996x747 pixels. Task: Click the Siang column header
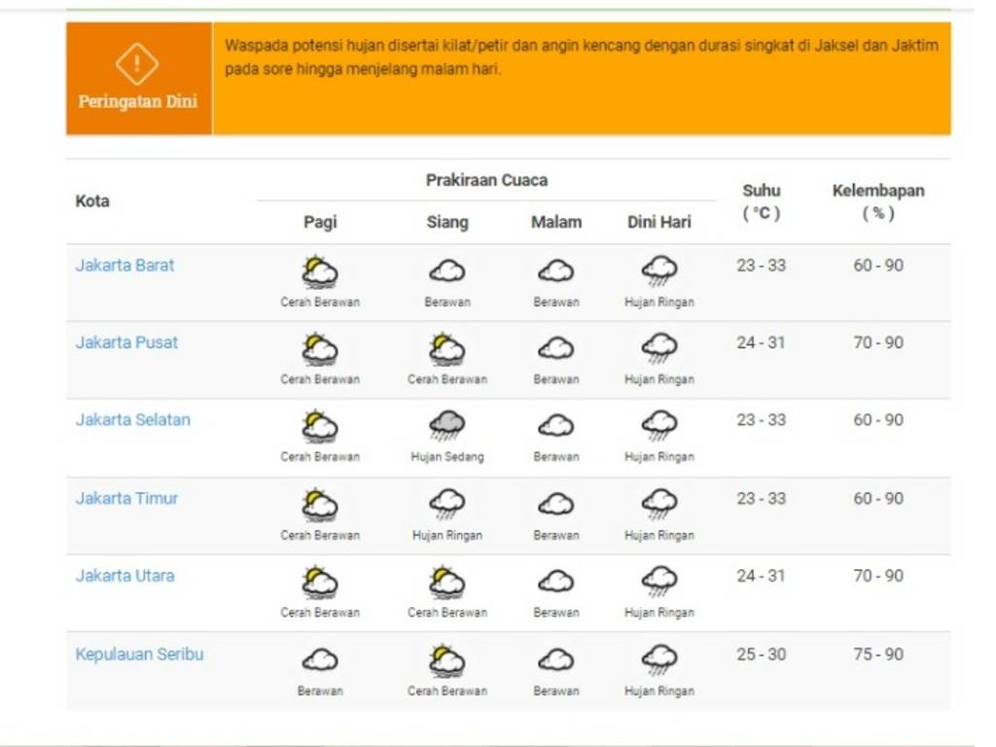pos(447,223)
